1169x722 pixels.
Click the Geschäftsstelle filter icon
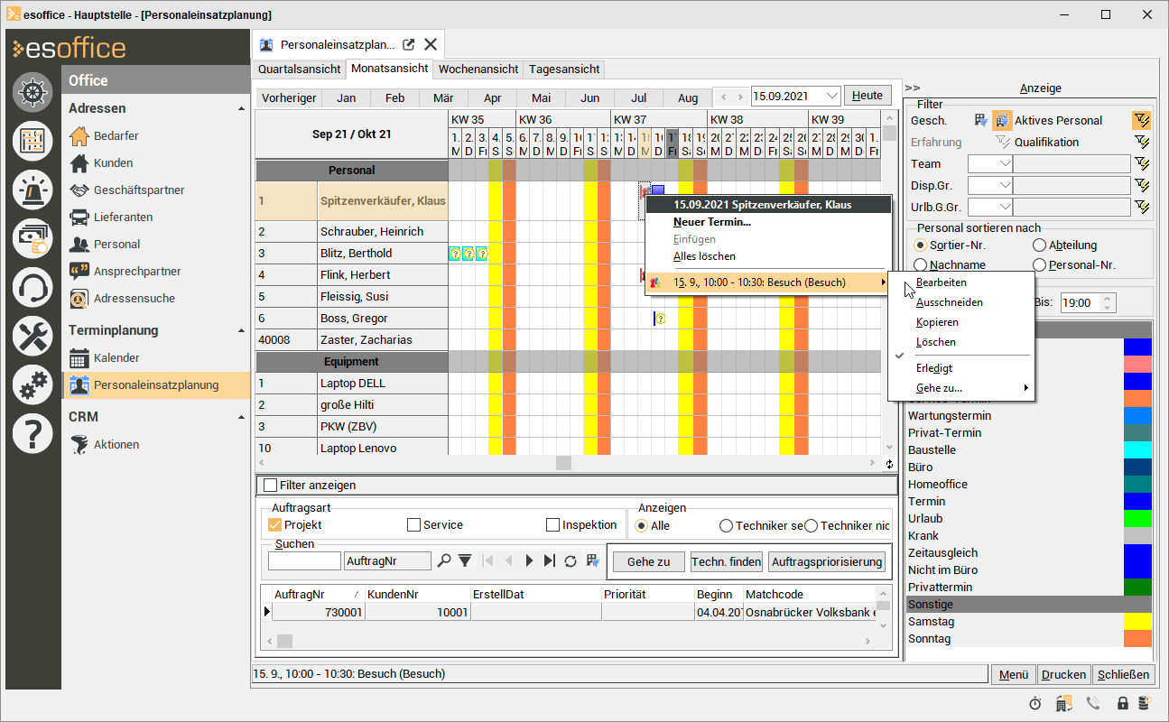pos(981,120)
